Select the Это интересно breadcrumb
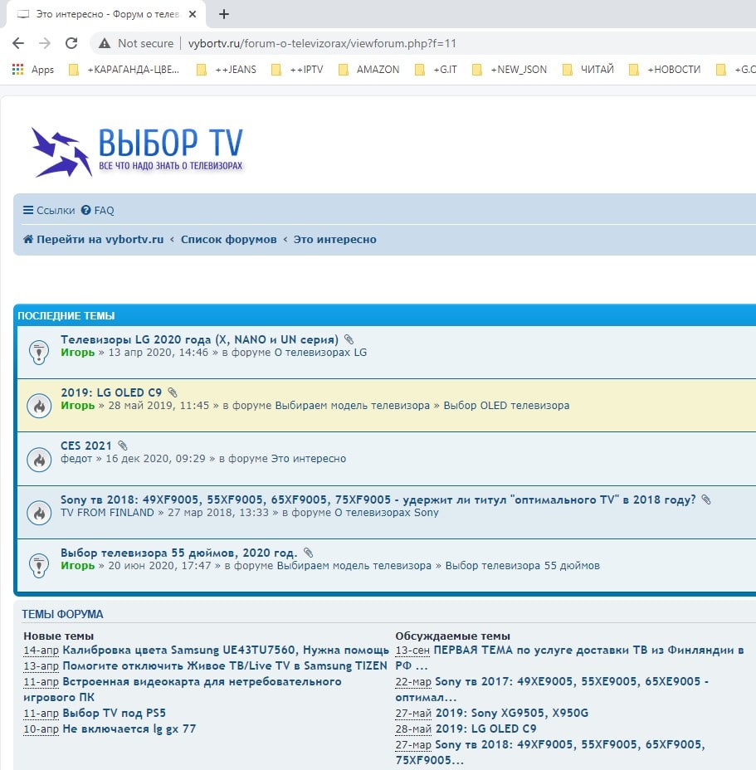Image resolution: width=756 pixels, height=770 pixels. 335,239
